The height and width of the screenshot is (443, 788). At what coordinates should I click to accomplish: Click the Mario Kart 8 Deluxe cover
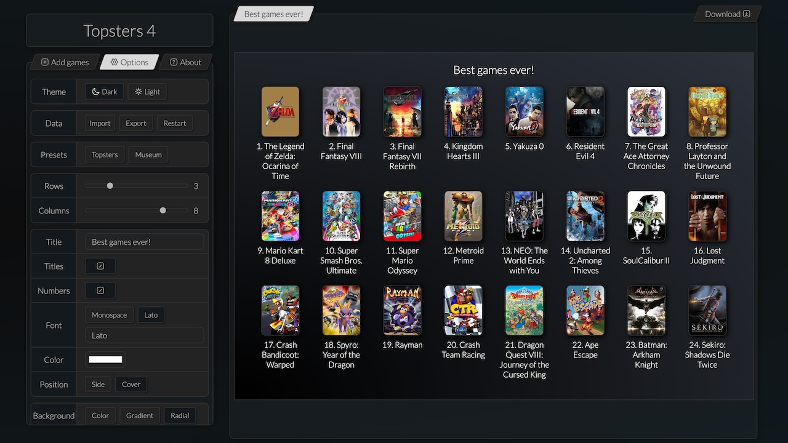click(x=280, y=216)
